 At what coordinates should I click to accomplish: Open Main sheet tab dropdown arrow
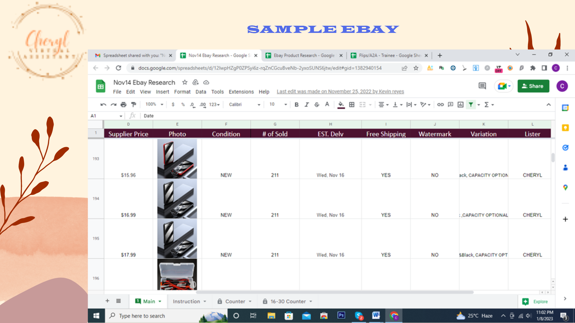[x=160, y=301]
